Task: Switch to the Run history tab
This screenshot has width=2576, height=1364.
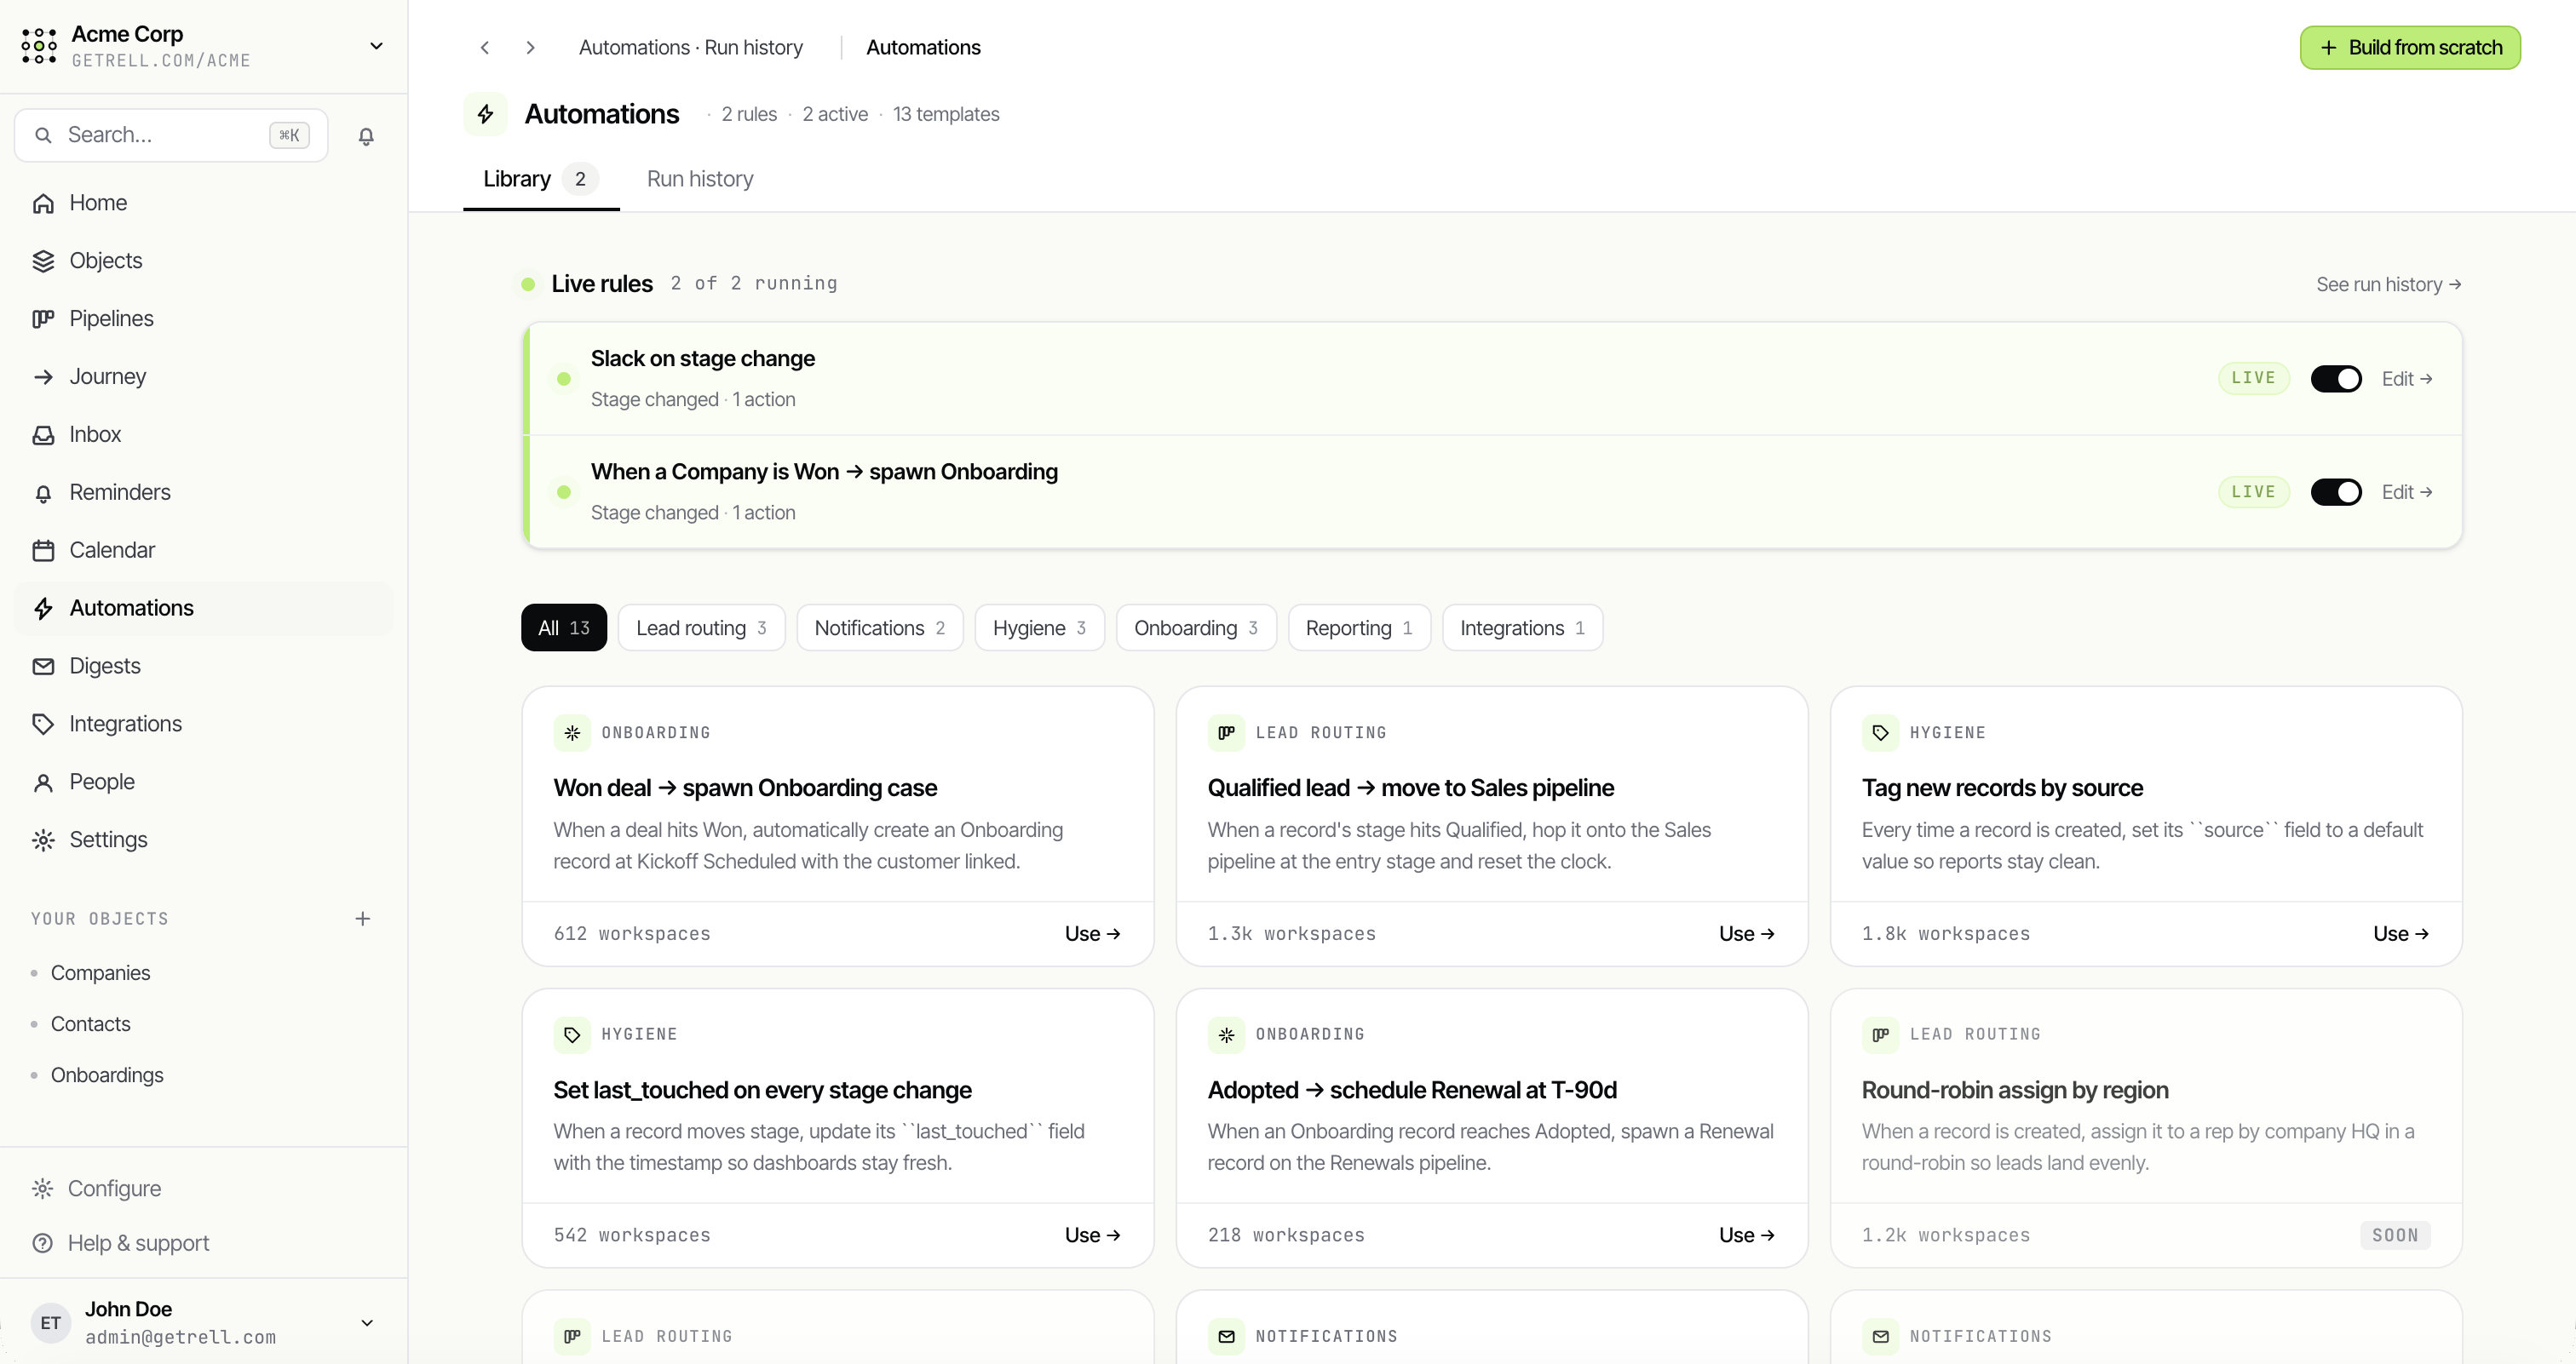Action: [700, 180]
